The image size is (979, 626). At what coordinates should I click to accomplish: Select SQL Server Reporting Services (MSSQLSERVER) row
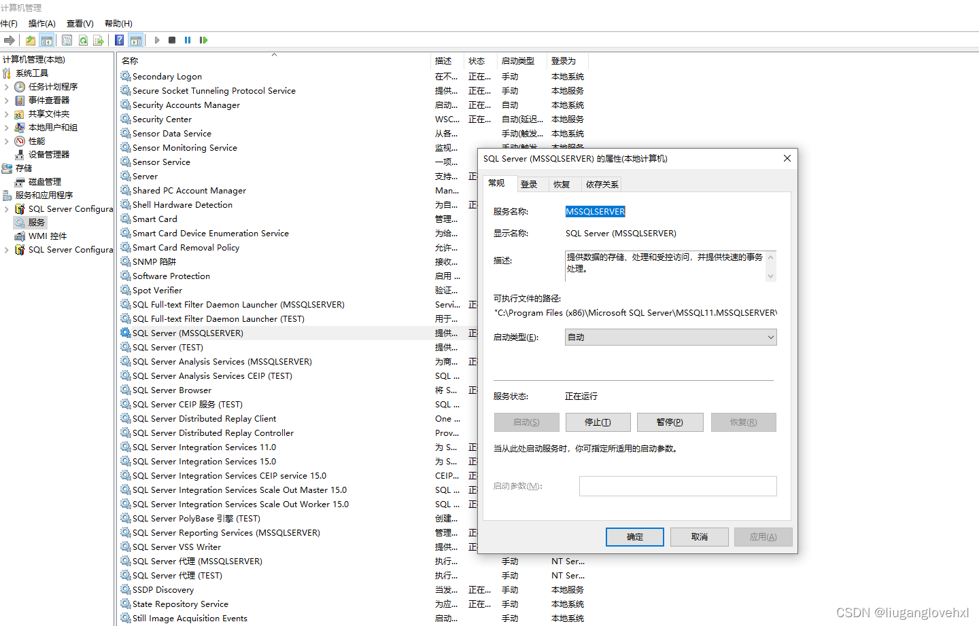click(x=298, y=532)
